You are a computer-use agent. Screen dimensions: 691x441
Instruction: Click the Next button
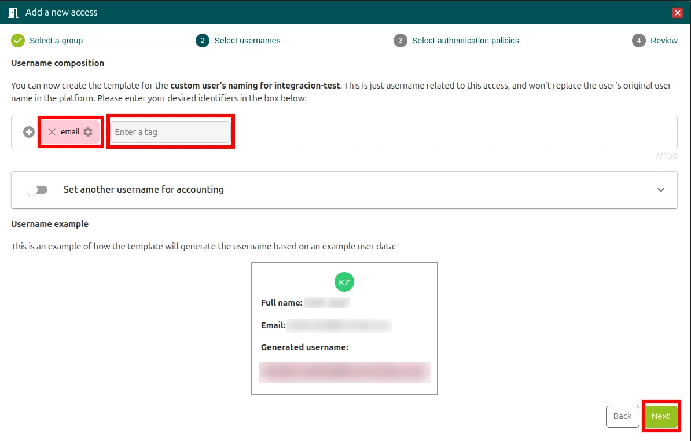pyautogui.click(x=660, y=416)
